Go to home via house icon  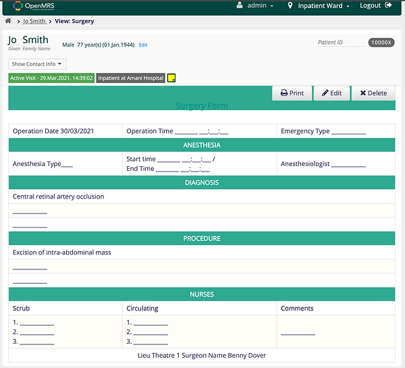[x=8, y=21]
